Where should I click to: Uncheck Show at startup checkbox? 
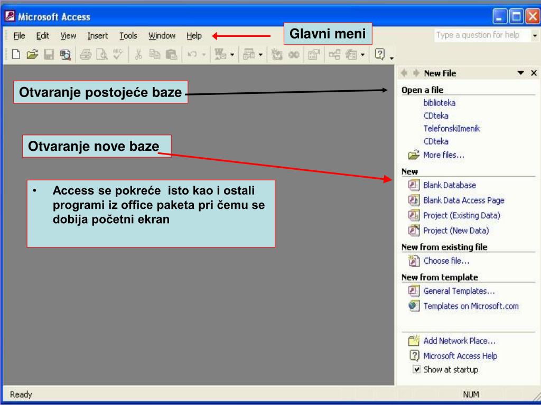416,370
